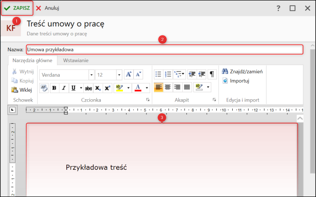Screen dimensions: 316x197
Task: Apply paragraph shading color
Action: (199, 87)
